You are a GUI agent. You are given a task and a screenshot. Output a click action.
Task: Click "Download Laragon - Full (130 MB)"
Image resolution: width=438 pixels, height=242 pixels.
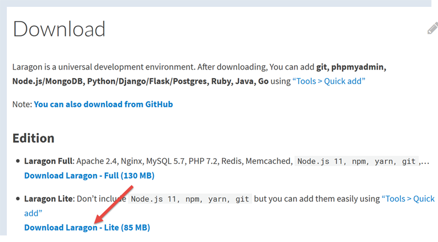pos(89,175)
